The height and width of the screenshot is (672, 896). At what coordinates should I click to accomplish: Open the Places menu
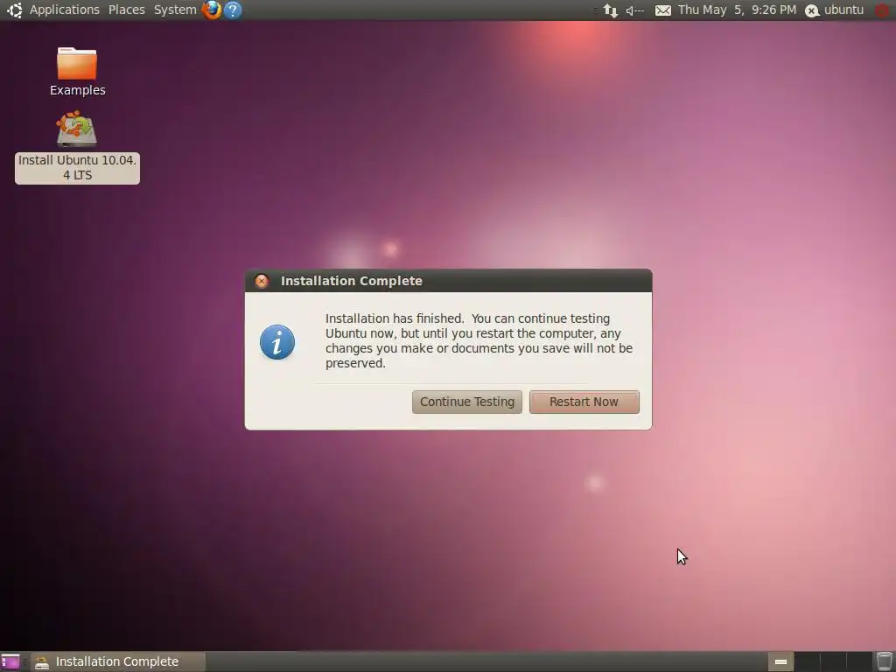tap(126, 10)
